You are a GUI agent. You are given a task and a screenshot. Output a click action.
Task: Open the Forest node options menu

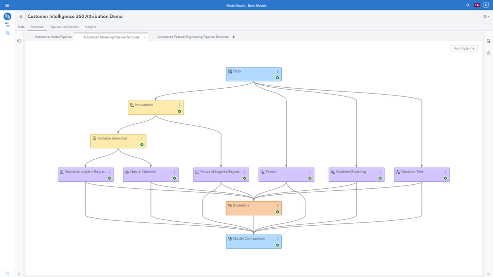point(310,172)
